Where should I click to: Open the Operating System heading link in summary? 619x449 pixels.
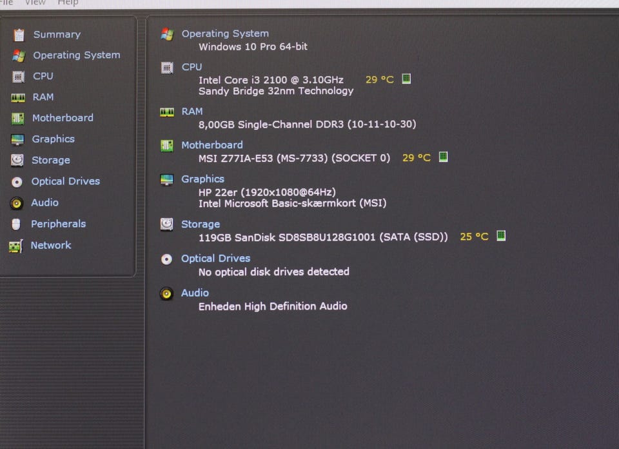point(225,34)
